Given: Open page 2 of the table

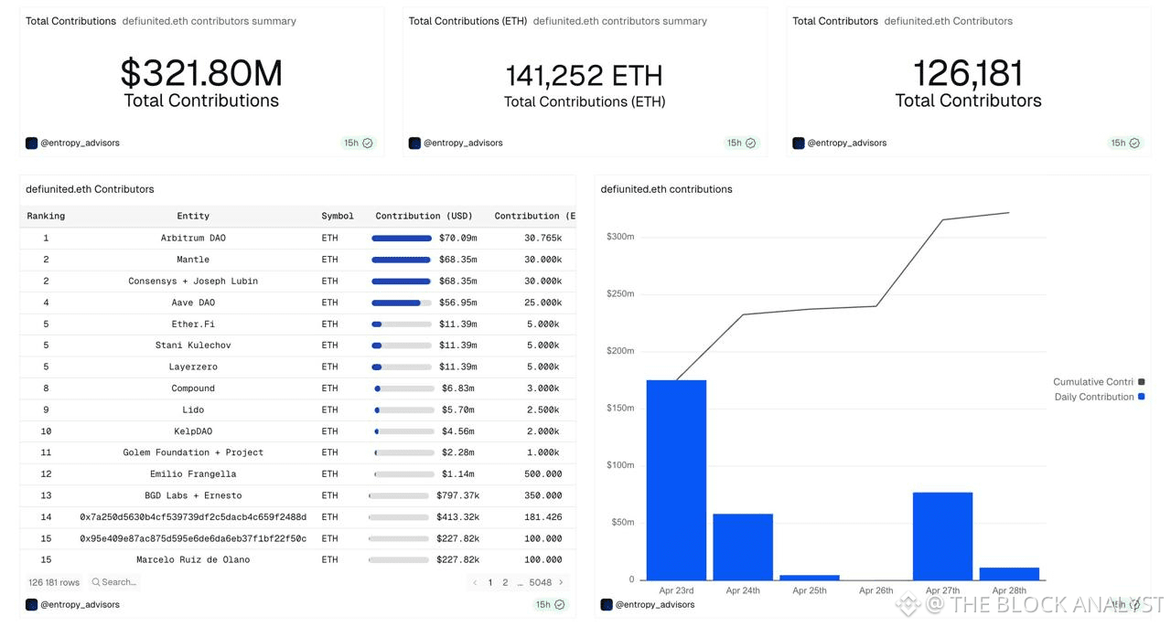Looking at the screenshot, I should 505,582.
